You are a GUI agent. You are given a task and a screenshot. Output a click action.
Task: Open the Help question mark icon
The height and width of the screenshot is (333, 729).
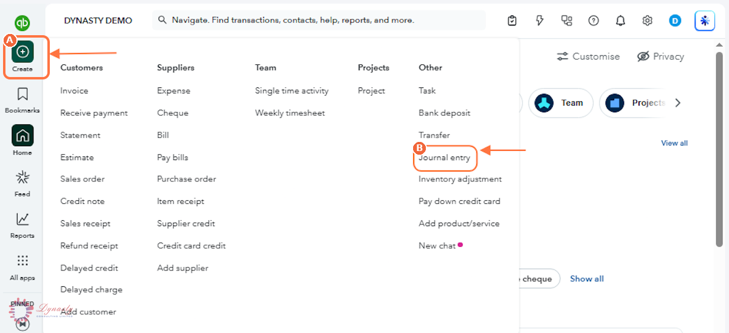[594, 21]
